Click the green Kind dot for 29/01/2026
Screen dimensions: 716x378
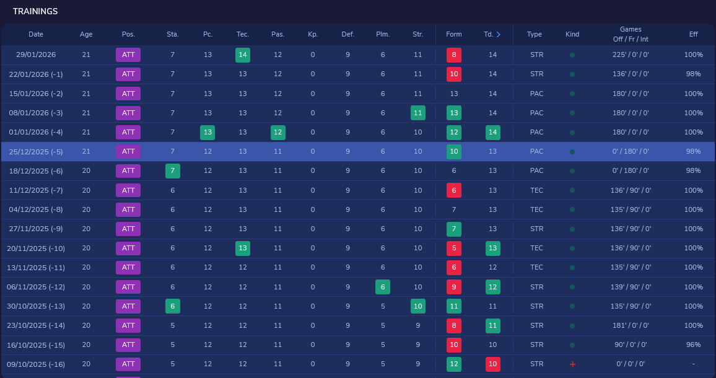coord(572,55)
